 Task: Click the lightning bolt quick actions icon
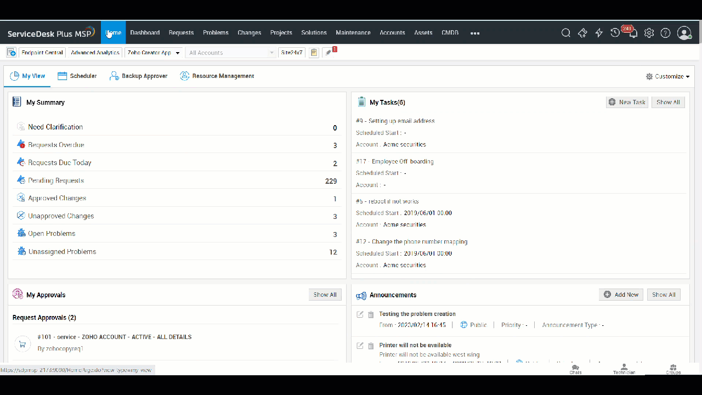pyautogui.click(x=599, y=33)
